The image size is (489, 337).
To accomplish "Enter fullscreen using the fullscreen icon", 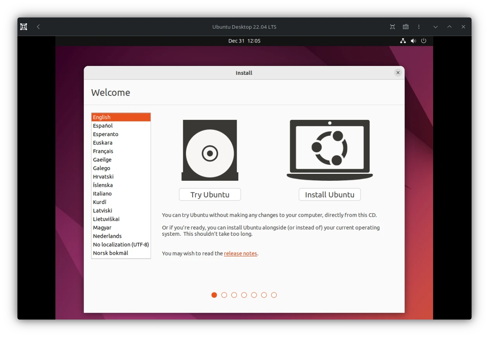I will [392, 27].
